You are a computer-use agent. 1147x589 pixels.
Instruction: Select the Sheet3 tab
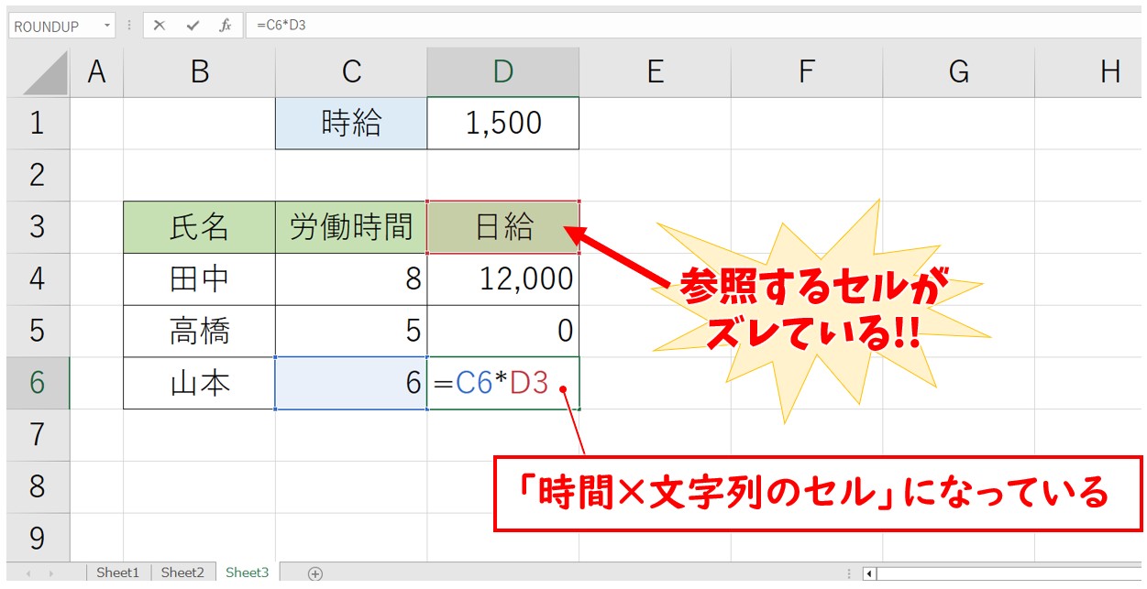248,573
